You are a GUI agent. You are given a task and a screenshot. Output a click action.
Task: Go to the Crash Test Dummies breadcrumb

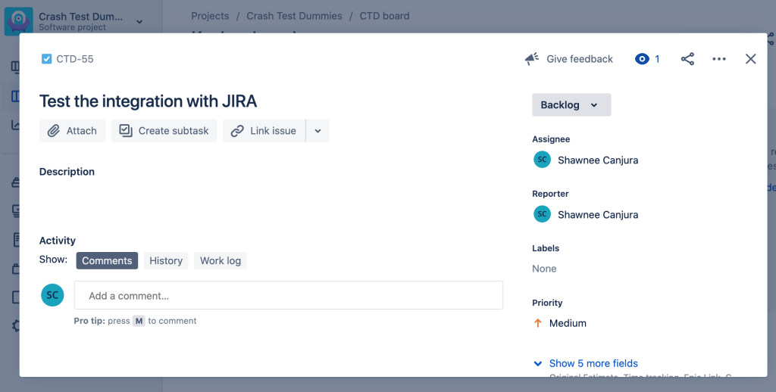294,16
